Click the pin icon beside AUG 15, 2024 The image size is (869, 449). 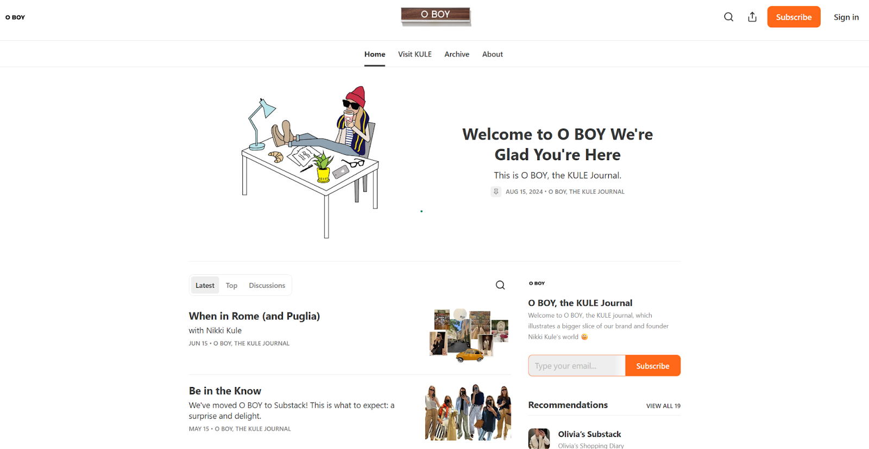point(496,192)
